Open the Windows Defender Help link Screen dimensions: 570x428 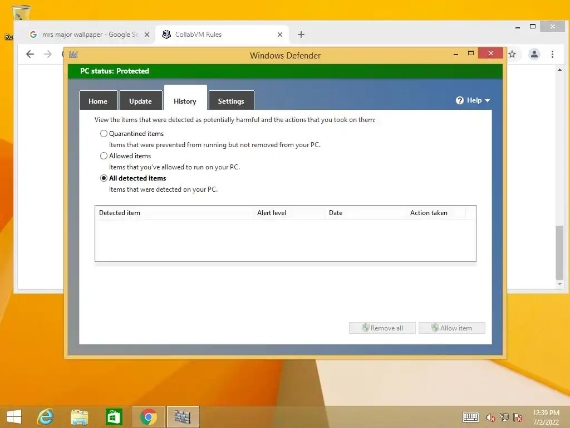click(474, 100)
